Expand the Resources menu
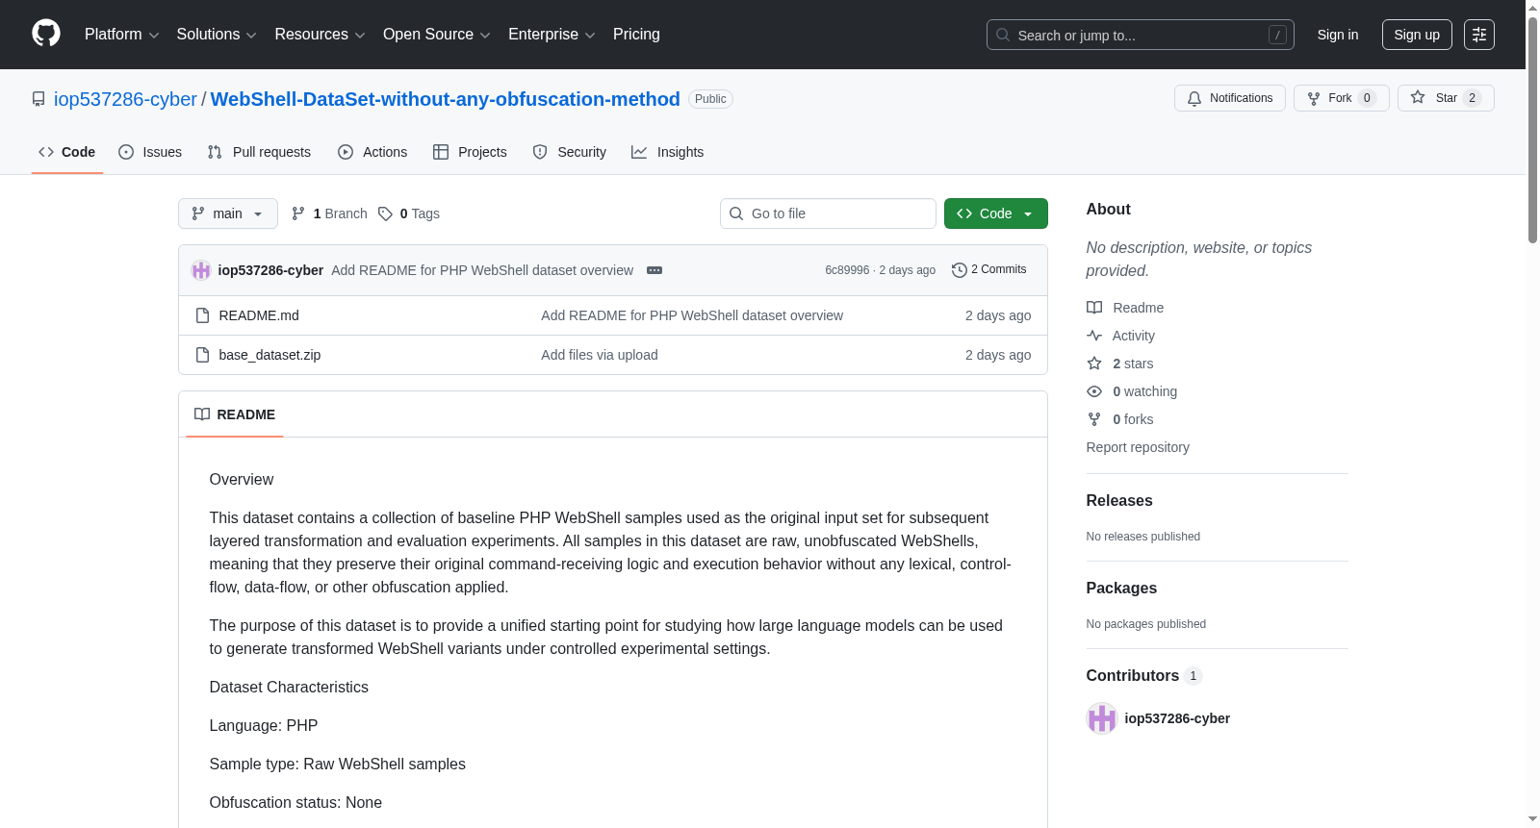Image resolution: width=1540 pixels, height=828 pixels. (x=320, y=35)
